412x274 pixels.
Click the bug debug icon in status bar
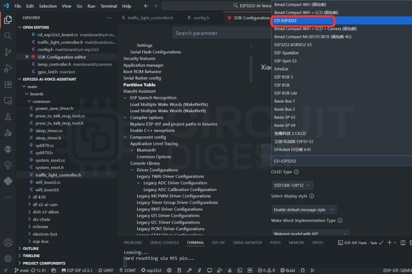coord(303,270)
